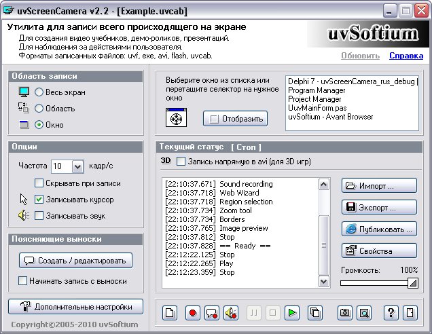Image resolution: width=432 pixels, height=334 pixels.
Task: Click the record with callout icon
Action: (x=212, y=313)
